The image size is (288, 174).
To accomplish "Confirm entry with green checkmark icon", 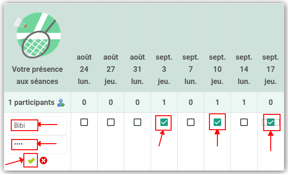I will click(31, 160).
